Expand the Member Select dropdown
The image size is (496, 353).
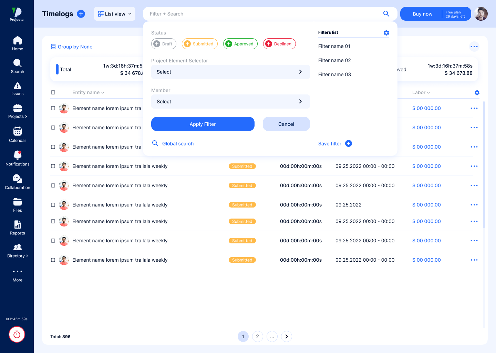(x=230, y=102)
